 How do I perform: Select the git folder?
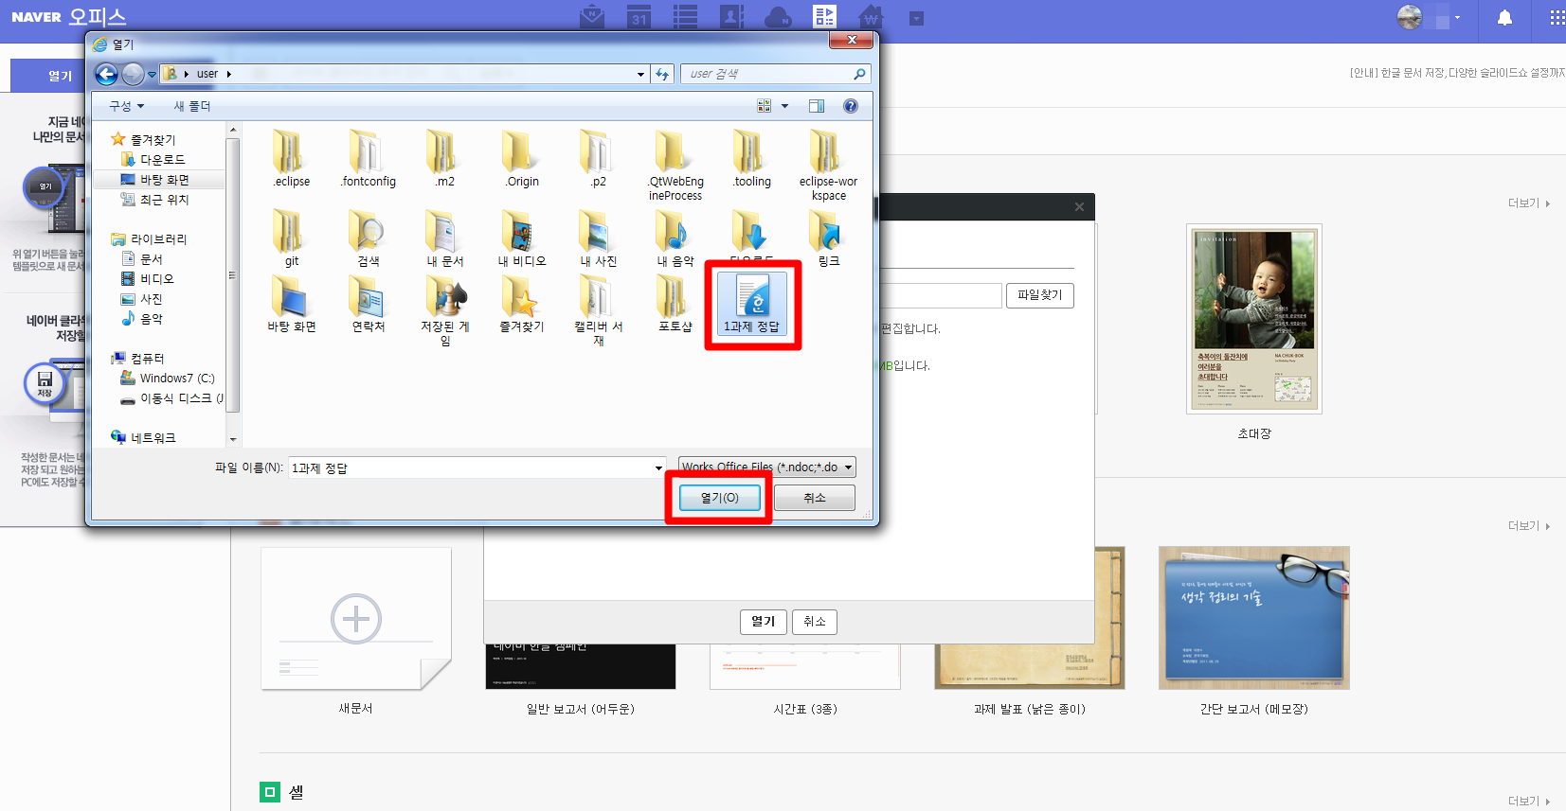(292, 238)
